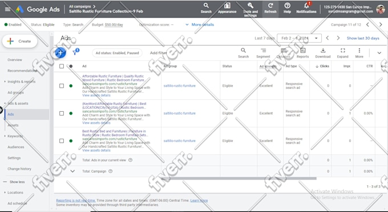Open Audiences in sidebar
Screen dimensions: 388x212
(x=16, y=147)
